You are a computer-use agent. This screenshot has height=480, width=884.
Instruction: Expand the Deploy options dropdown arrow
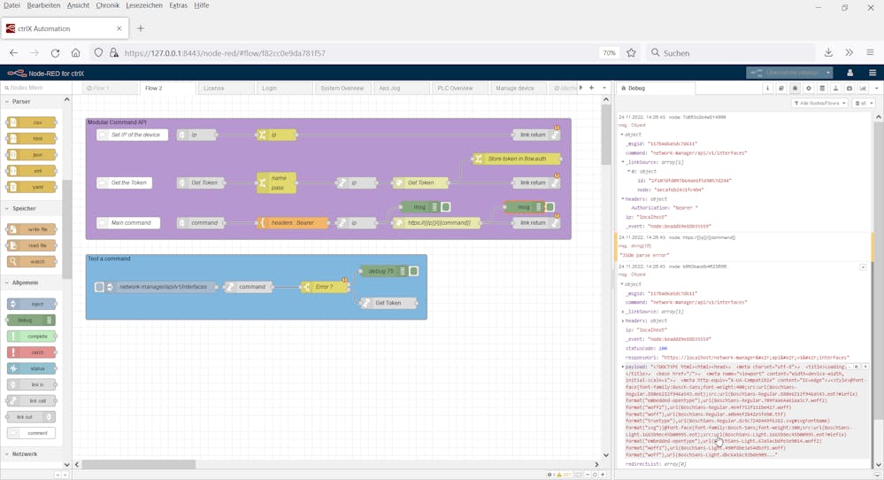[828, 73]
